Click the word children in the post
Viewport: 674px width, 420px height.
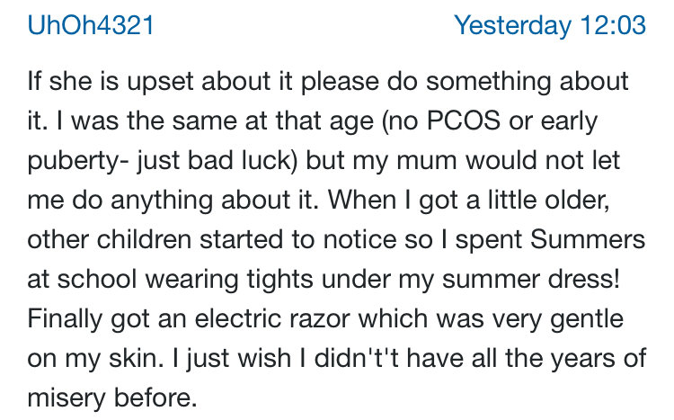[144, 240]
